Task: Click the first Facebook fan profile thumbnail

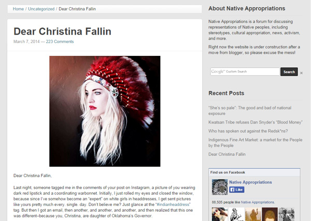Action: point(220,214)
